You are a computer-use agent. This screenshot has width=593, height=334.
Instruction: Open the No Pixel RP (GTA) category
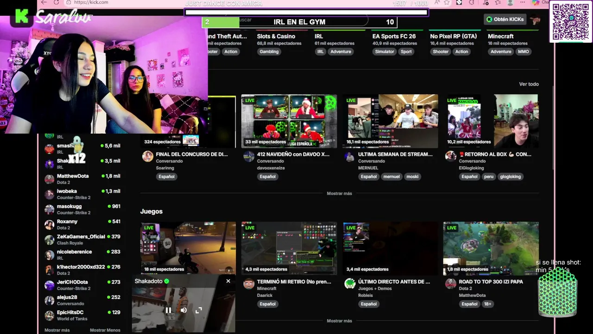pos(454,36)
